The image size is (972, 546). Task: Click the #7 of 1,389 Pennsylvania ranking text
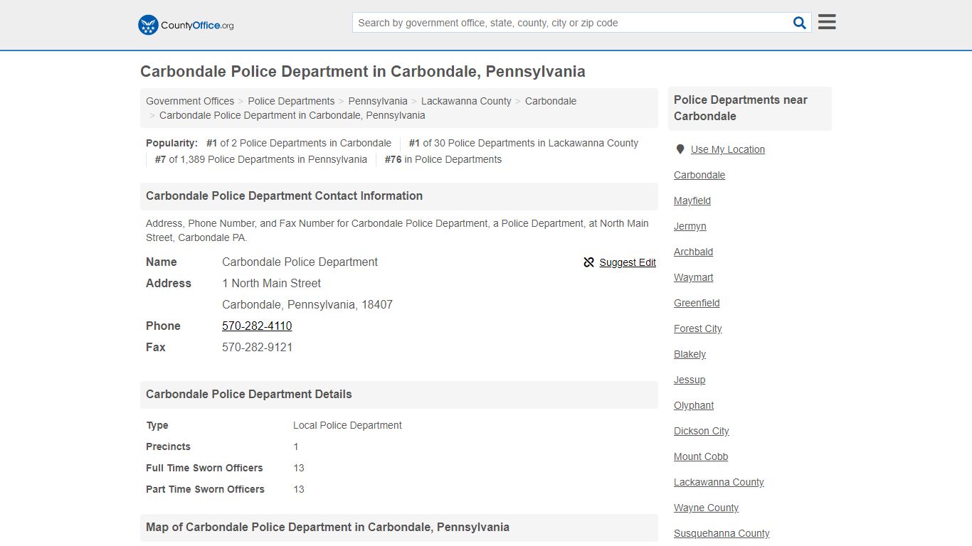click(261, 159)
